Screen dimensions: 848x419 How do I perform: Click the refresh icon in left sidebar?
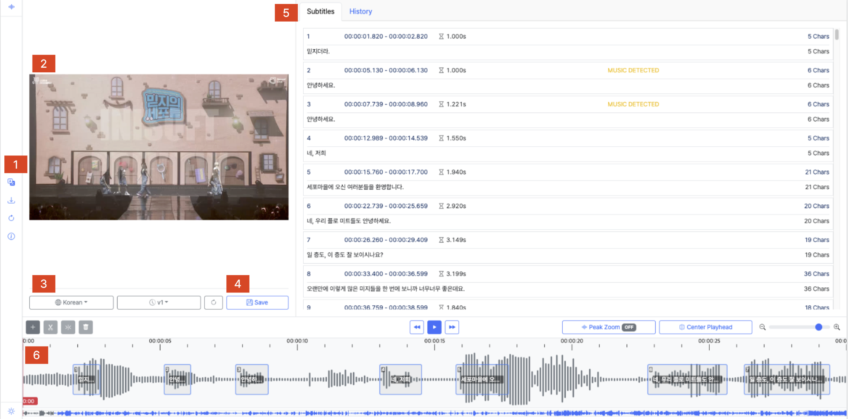(x=11, y=218)
